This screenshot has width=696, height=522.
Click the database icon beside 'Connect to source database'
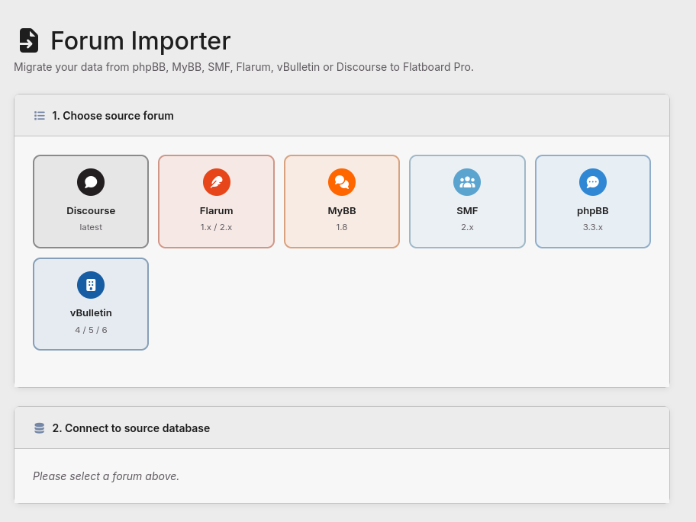39,428
